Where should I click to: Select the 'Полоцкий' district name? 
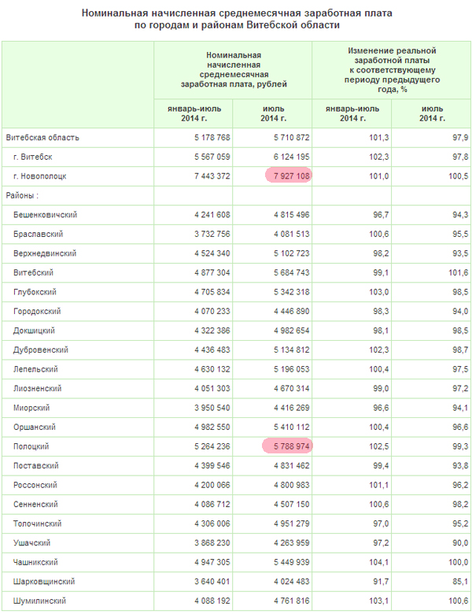click(x=32, y=447)
